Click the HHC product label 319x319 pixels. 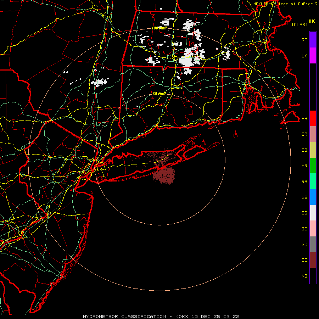click(x=312, y=21)
